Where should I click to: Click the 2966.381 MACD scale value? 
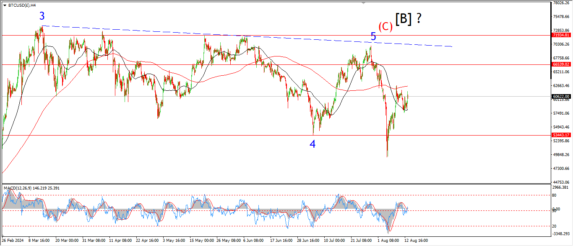(x=560, y=189)
